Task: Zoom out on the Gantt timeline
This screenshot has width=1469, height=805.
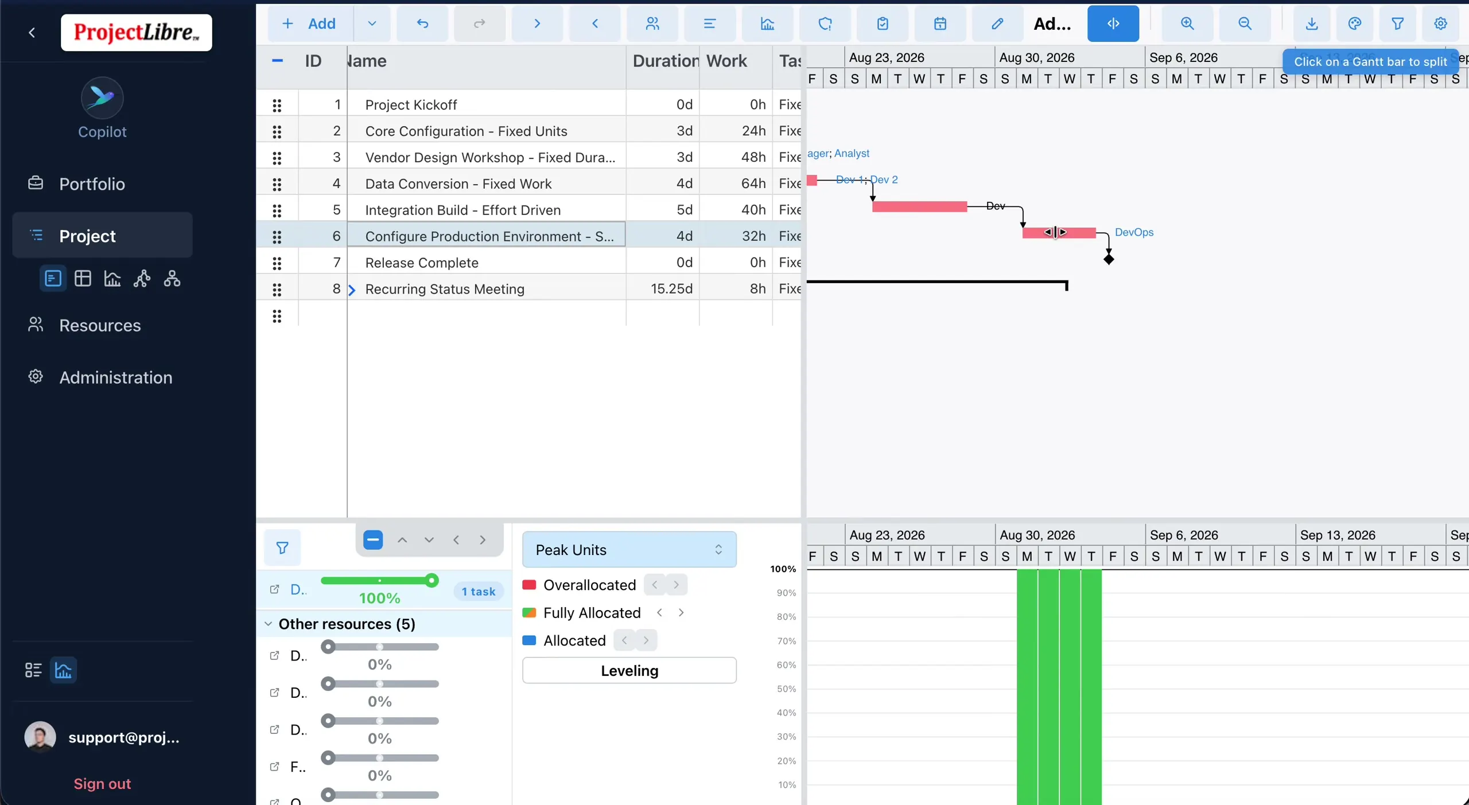Action: coord(1245,24)
